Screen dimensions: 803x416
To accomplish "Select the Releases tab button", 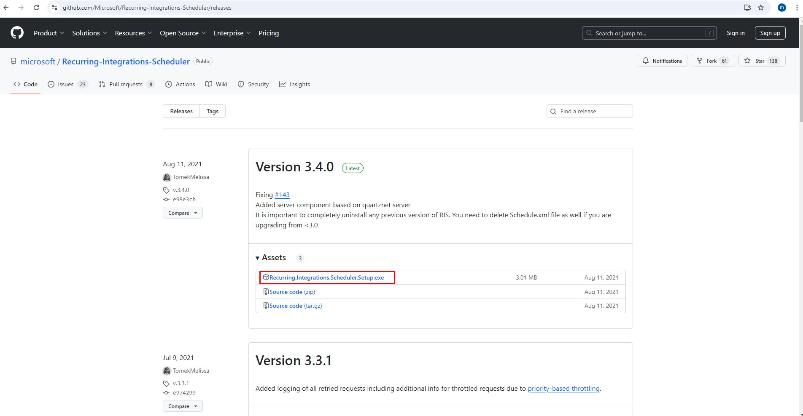I will click(x=181, y=111).
